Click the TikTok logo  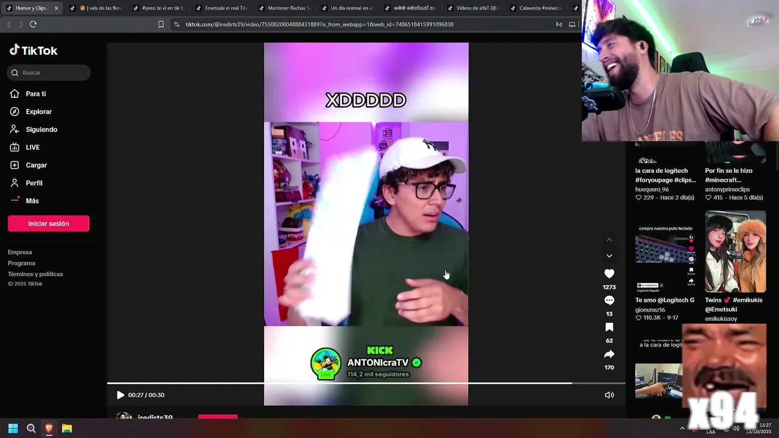[x=33, y=50]
